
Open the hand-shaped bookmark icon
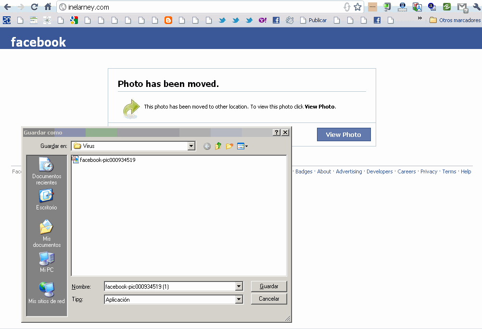[290, 20]
